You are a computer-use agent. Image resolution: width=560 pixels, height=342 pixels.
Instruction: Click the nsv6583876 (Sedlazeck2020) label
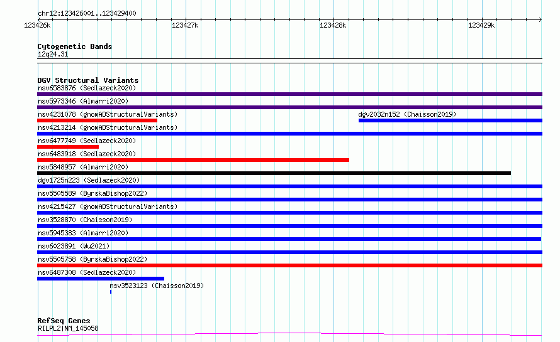(x=87, y=88)
